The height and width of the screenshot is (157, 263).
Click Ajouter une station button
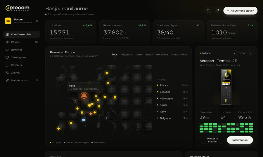240,11
